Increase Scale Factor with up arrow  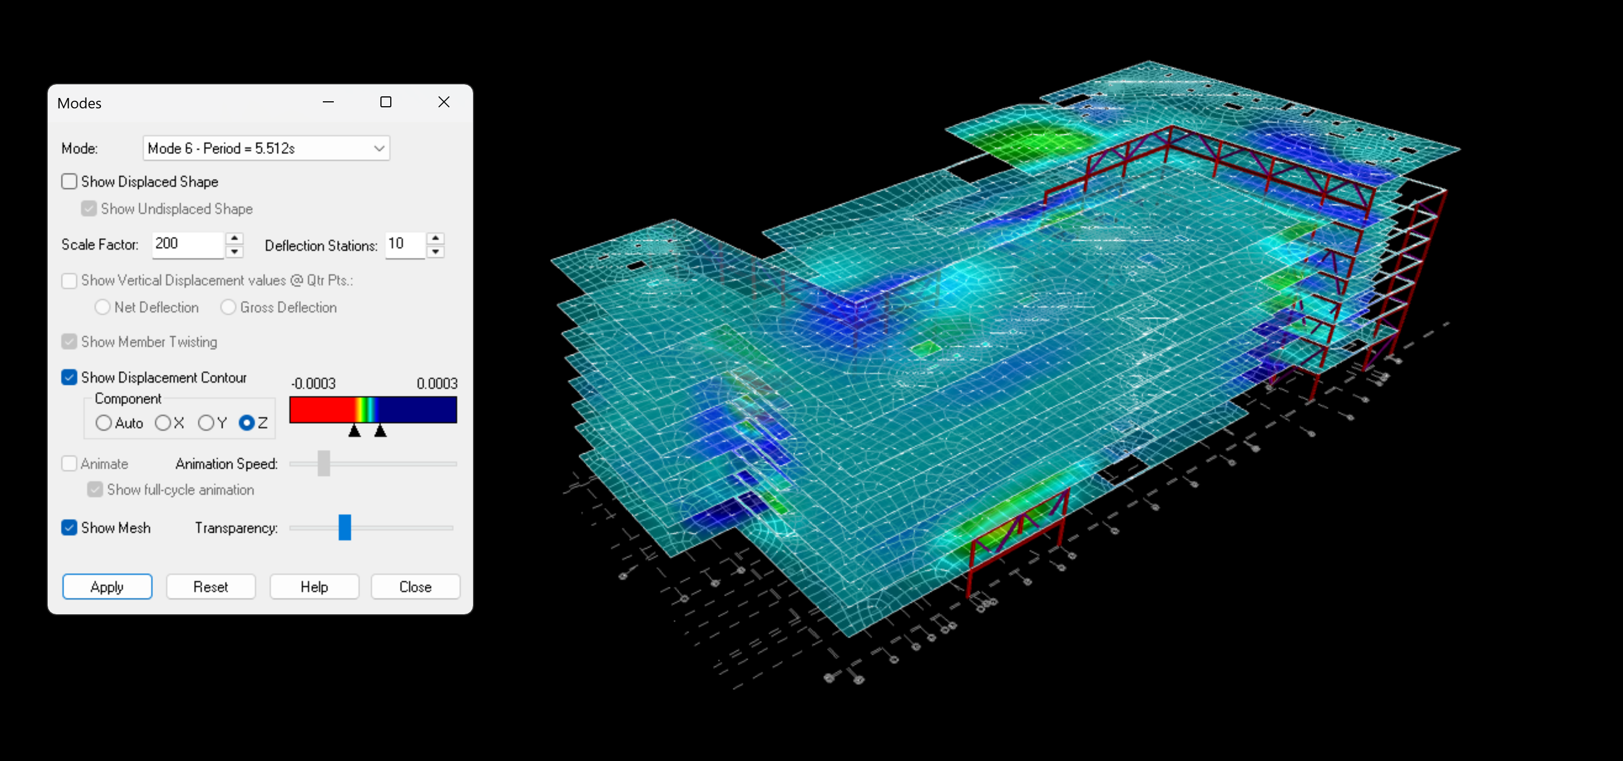[x=235, y=238]
